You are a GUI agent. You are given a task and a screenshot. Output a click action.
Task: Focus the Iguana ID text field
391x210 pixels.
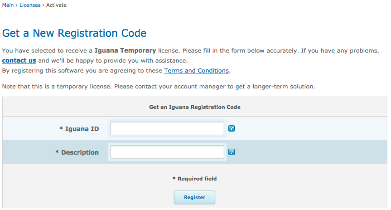167,128
